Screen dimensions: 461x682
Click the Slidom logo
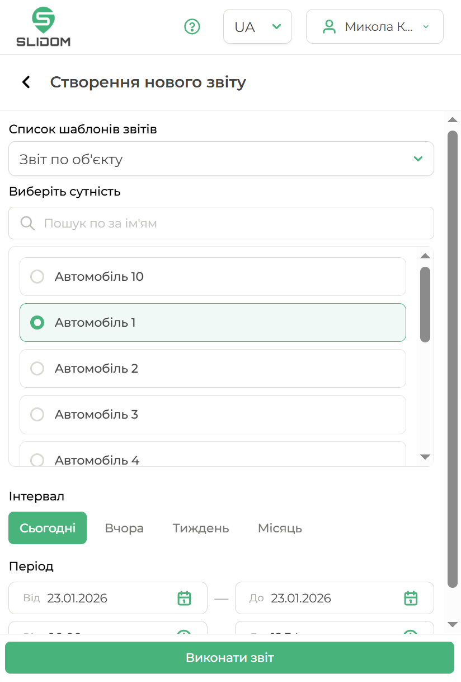[x=43, y=27]
